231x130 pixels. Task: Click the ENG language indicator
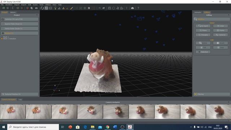click(210, 127)
